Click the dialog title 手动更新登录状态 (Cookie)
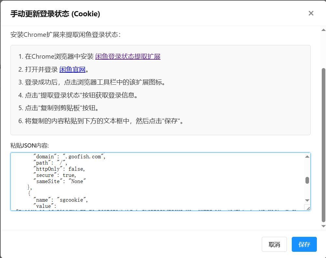The width and height of the screenshot is (326, 258). 55,14
